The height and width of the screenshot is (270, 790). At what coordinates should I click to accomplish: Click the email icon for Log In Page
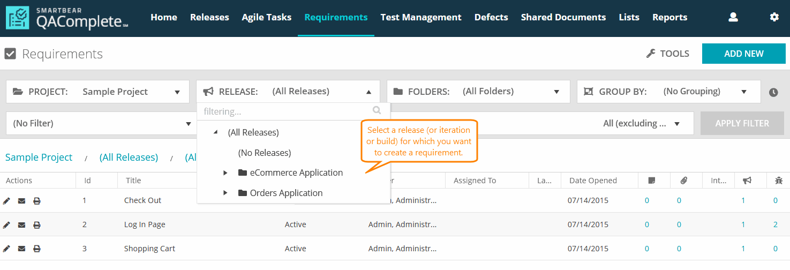point(21,225)
